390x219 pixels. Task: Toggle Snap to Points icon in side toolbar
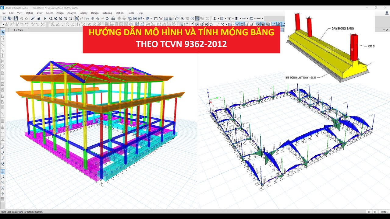pyautogui.click(x=3, y=172)
